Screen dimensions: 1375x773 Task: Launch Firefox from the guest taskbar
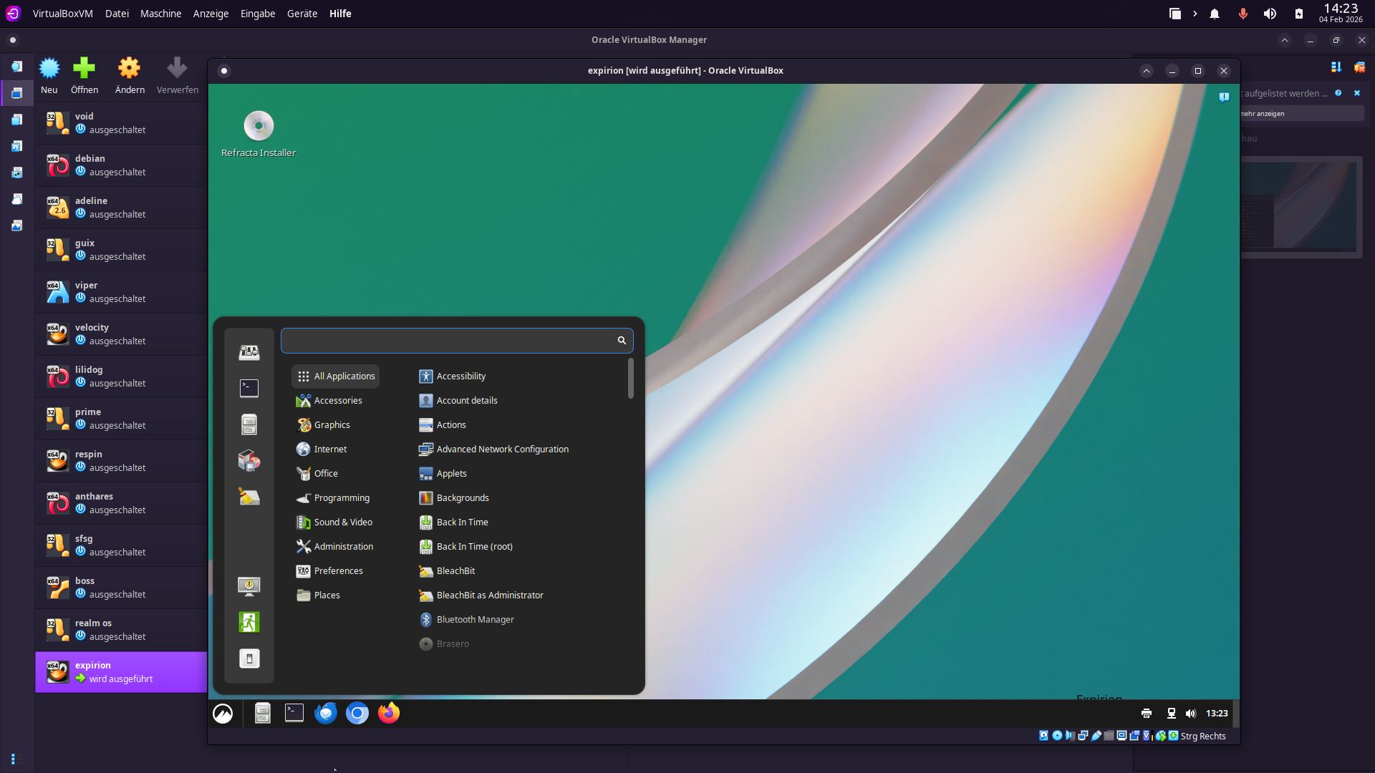coord(389,713)
